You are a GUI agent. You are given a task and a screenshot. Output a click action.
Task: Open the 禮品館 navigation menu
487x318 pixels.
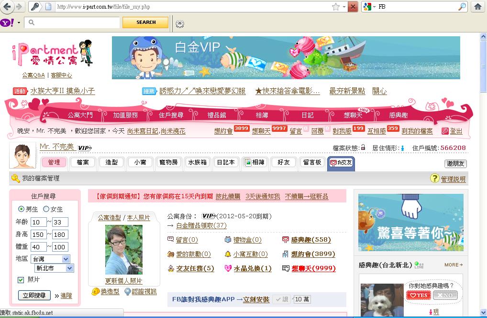coord(217,115)
